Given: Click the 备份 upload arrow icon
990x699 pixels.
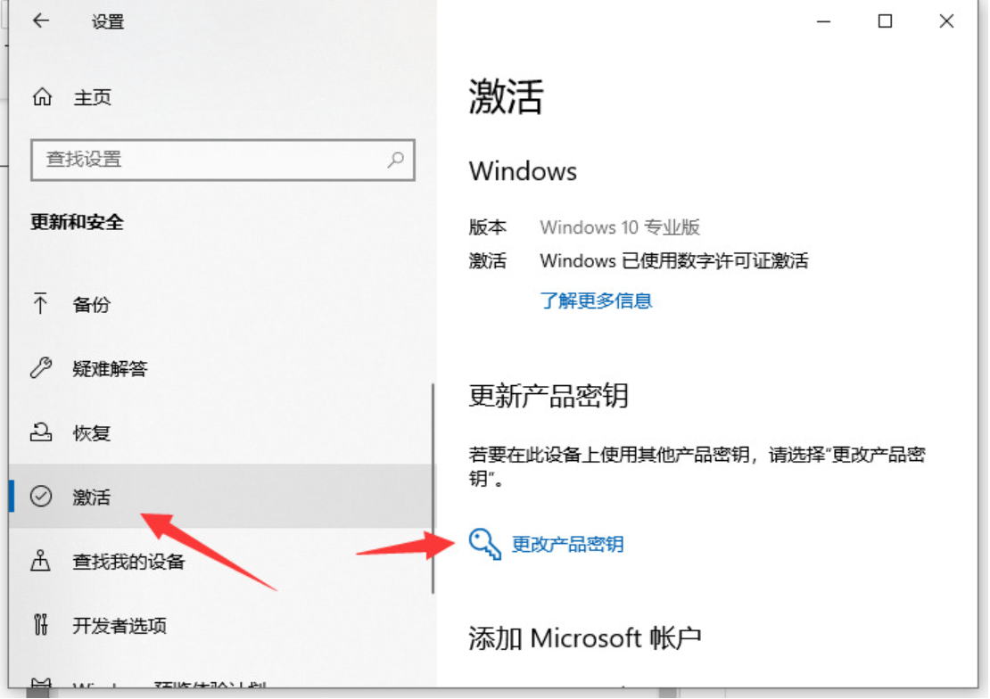Looking at the screenshot, I should pos(40,304).
